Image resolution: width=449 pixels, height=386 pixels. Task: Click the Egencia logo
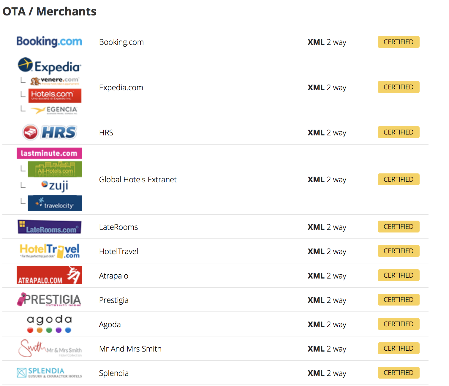pos(55,110)
